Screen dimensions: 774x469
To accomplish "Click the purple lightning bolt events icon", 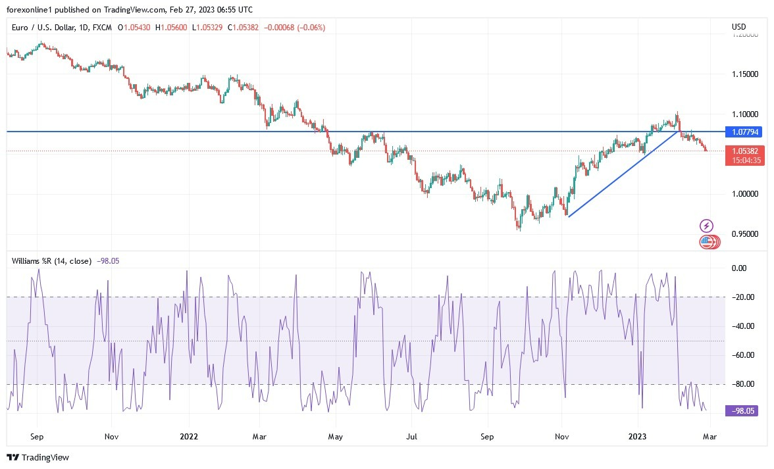I will coord(706,226).
